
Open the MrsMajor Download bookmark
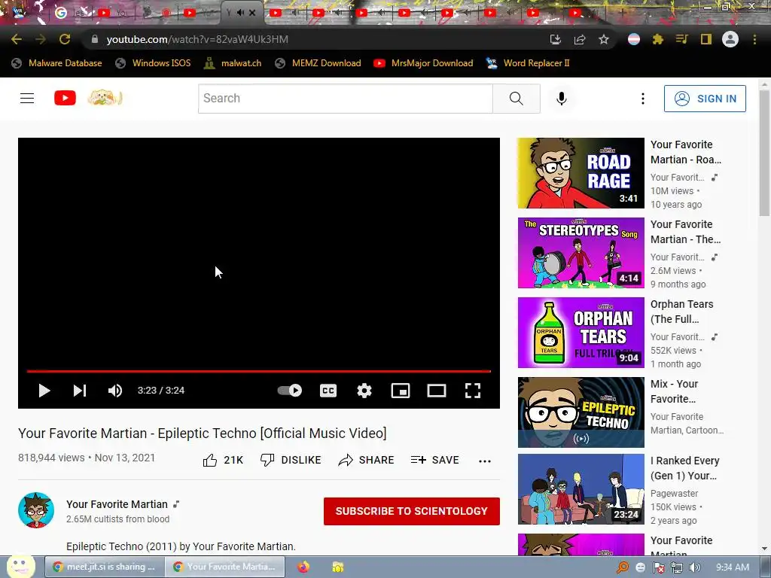tap(423, 63)
